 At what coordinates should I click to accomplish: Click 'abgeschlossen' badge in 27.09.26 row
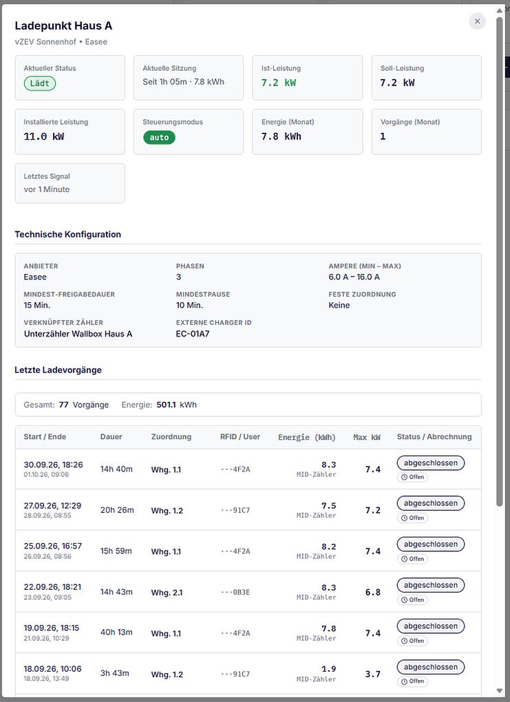[431, 503]
